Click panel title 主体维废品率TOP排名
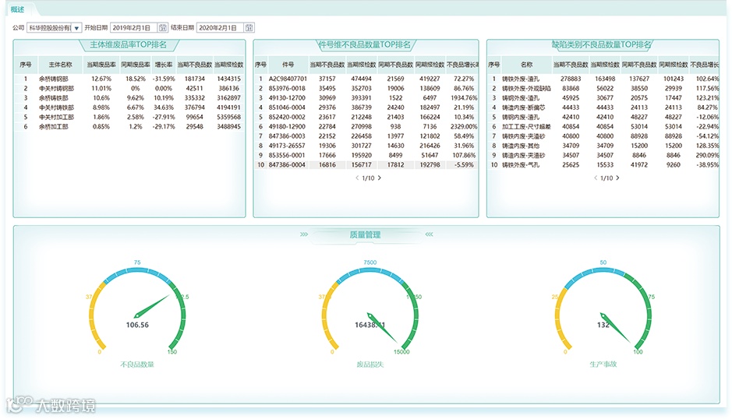The width and height of the screenshot is (732, 419). click(128, 45)
